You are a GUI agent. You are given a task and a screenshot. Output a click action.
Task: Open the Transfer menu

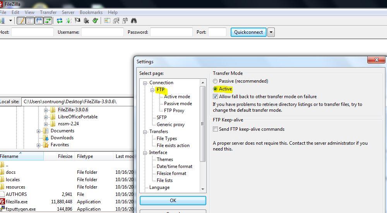pos(48,12)
